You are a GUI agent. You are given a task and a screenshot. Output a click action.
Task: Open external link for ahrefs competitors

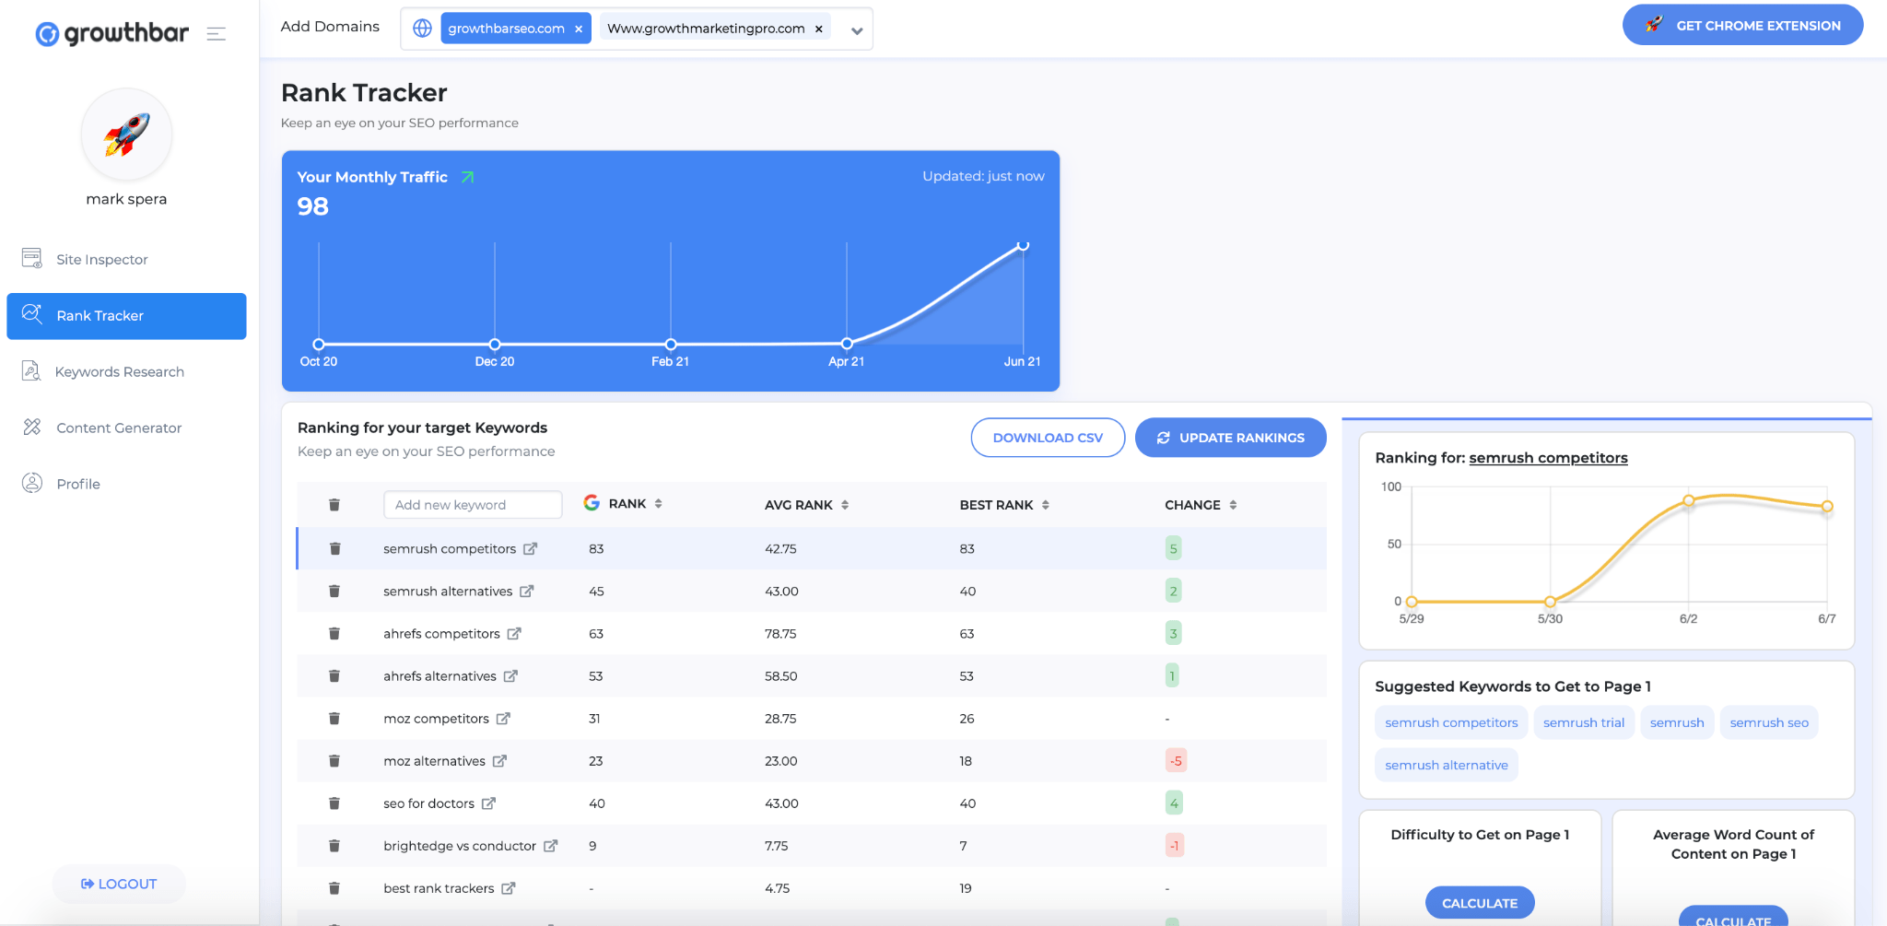tap(514, 634)
